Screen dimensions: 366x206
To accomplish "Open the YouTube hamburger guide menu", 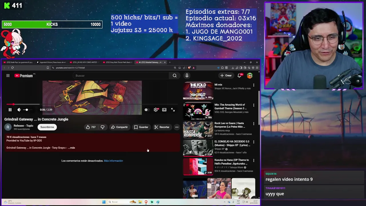I will click(x=8, y=76).
